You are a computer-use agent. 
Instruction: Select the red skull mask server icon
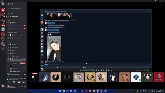tap(3, 34)
